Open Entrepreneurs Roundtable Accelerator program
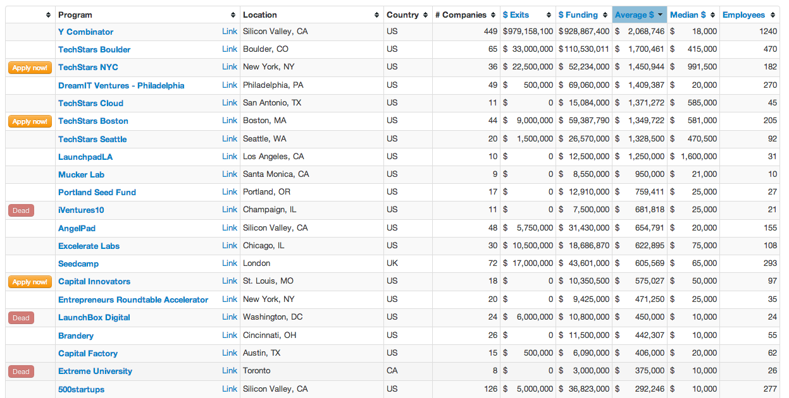Viewport: 789px width, 398px height. point(133,299)
